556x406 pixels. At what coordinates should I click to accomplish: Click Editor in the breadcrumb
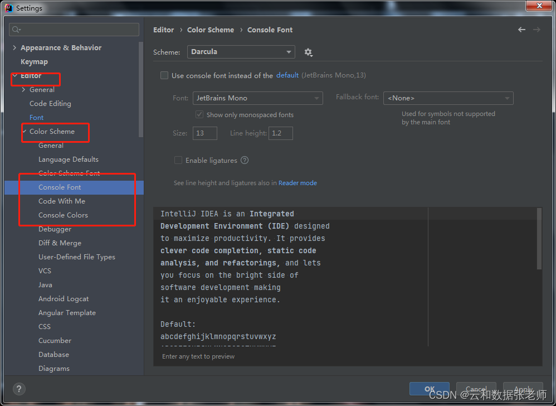(x=163, y=30)
